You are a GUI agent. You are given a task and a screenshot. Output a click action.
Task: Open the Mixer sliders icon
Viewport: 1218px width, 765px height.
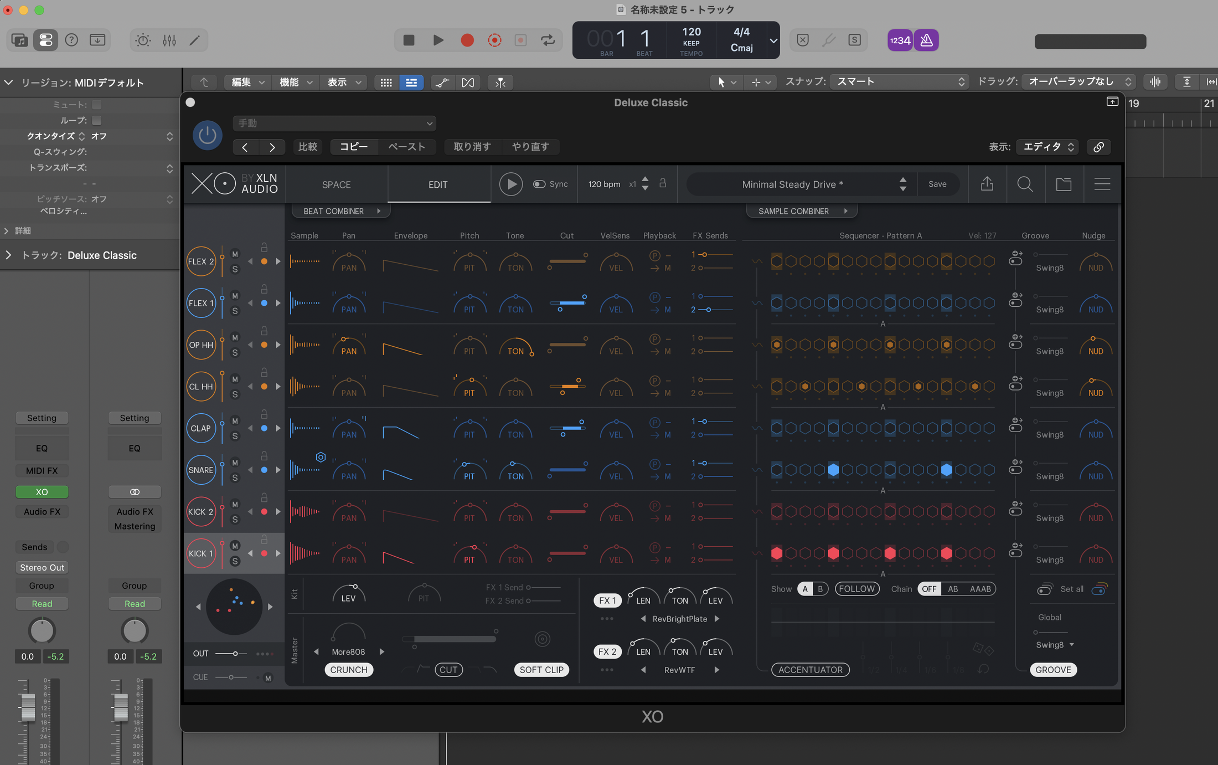coord(169,40)
